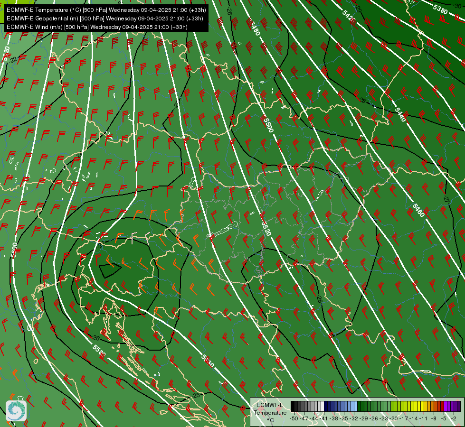The height and width of the screenshot is (427, 465).
Task: Click the -8 value on the legend scale
Action: (434, 418)
